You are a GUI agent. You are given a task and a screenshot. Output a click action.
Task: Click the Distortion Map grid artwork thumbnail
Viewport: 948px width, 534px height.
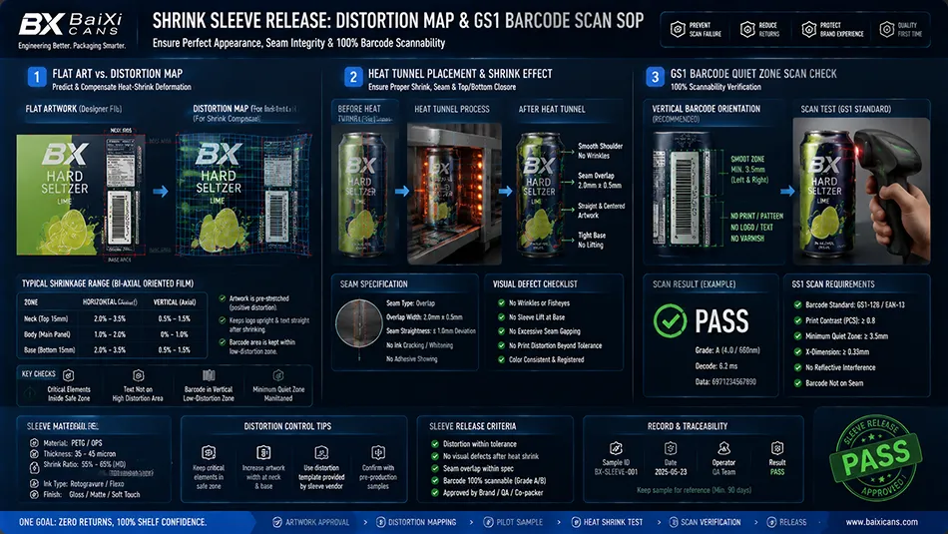pos(244,194)
